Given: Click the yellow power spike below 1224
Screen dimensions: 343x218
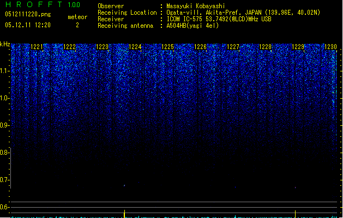Looking at the screenshot, I should click(x=124, y=214).
